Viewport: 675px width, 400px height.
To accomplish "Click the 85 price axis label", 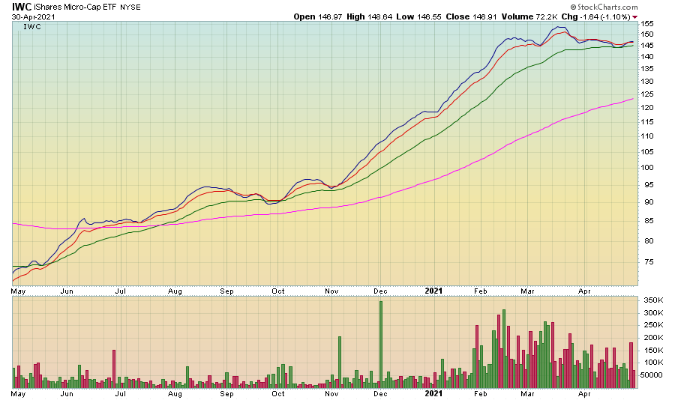I will coord(649,221).
